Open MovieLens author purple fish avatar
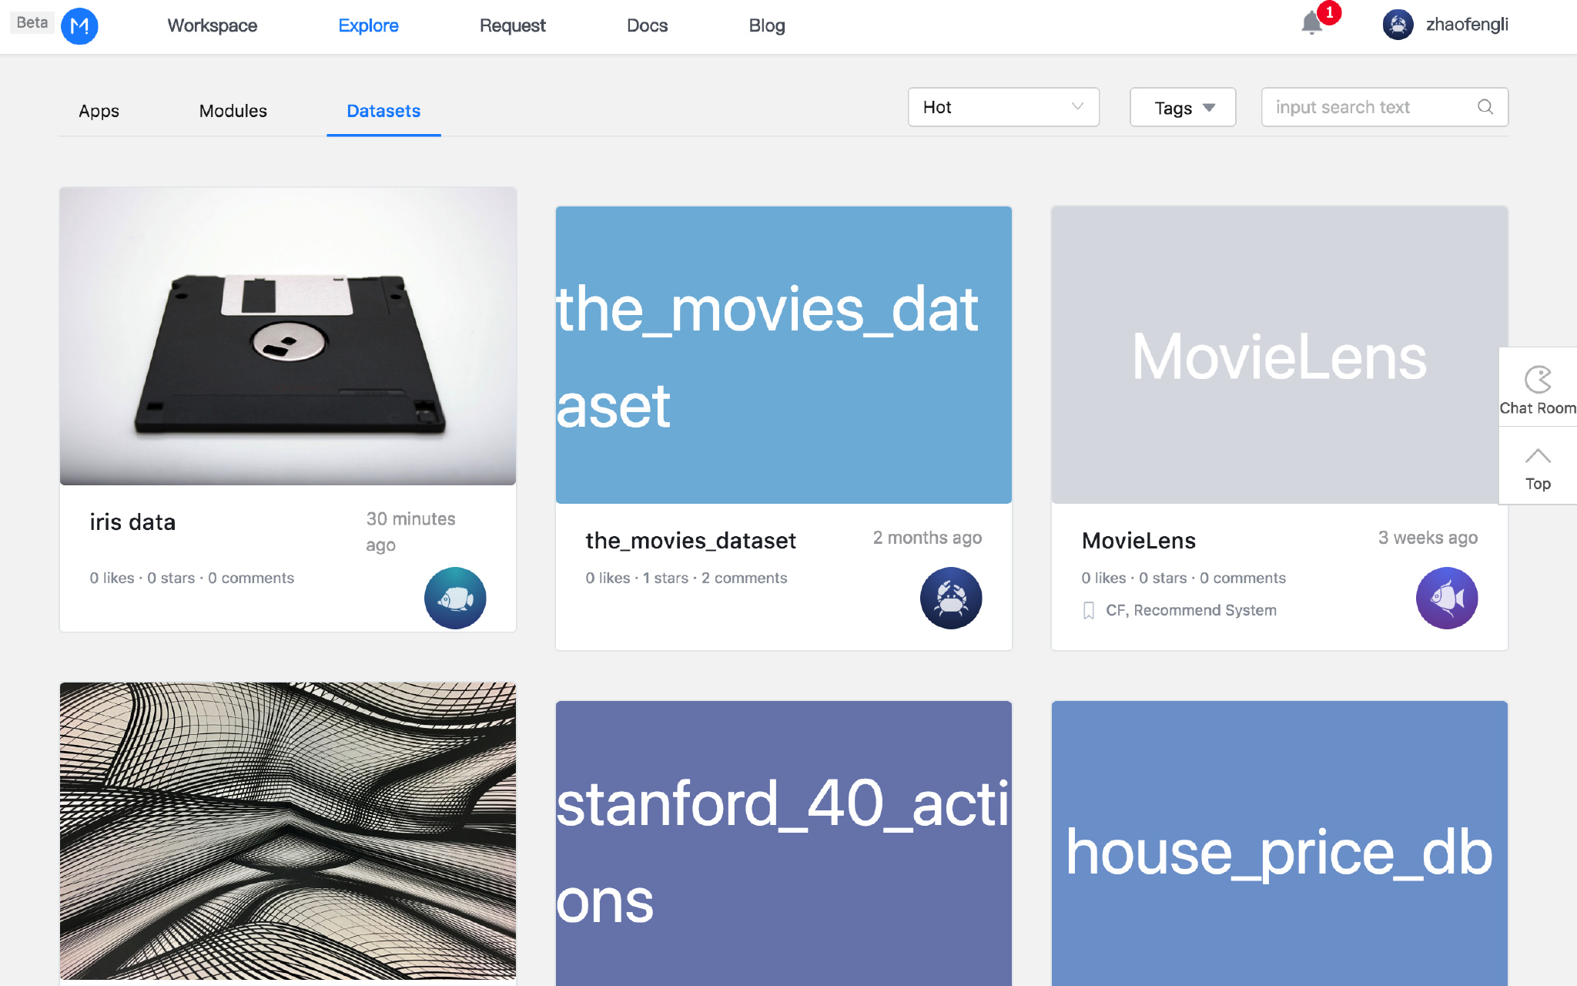 click(1447, 598)
